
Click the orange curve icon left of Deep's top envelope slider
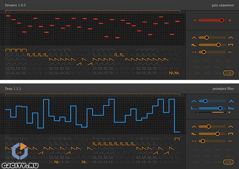click(194, 127)
